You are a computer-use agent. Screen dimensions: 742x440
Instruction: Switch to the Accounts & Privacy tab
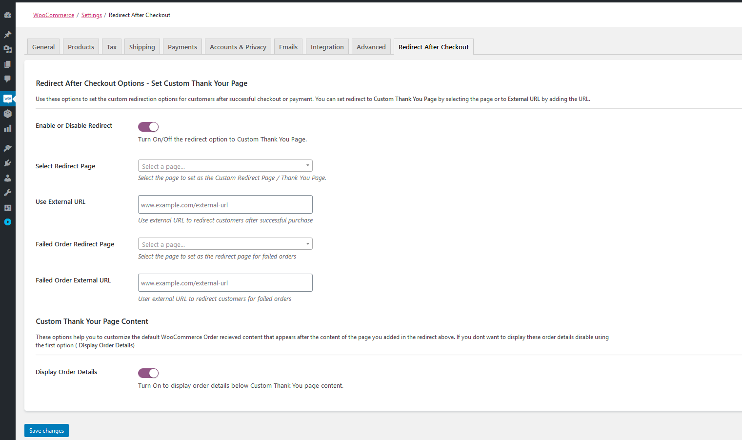click(238, 47)
